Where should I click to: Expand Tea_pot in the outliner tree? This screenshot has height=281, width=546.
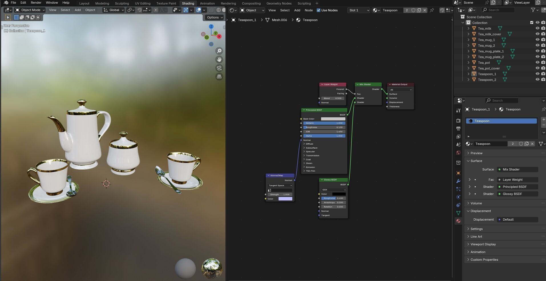[468, 63]
